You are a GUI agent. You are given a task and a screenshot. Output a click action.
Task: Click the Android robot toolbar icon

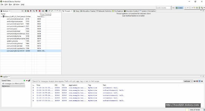pos(197,8)
